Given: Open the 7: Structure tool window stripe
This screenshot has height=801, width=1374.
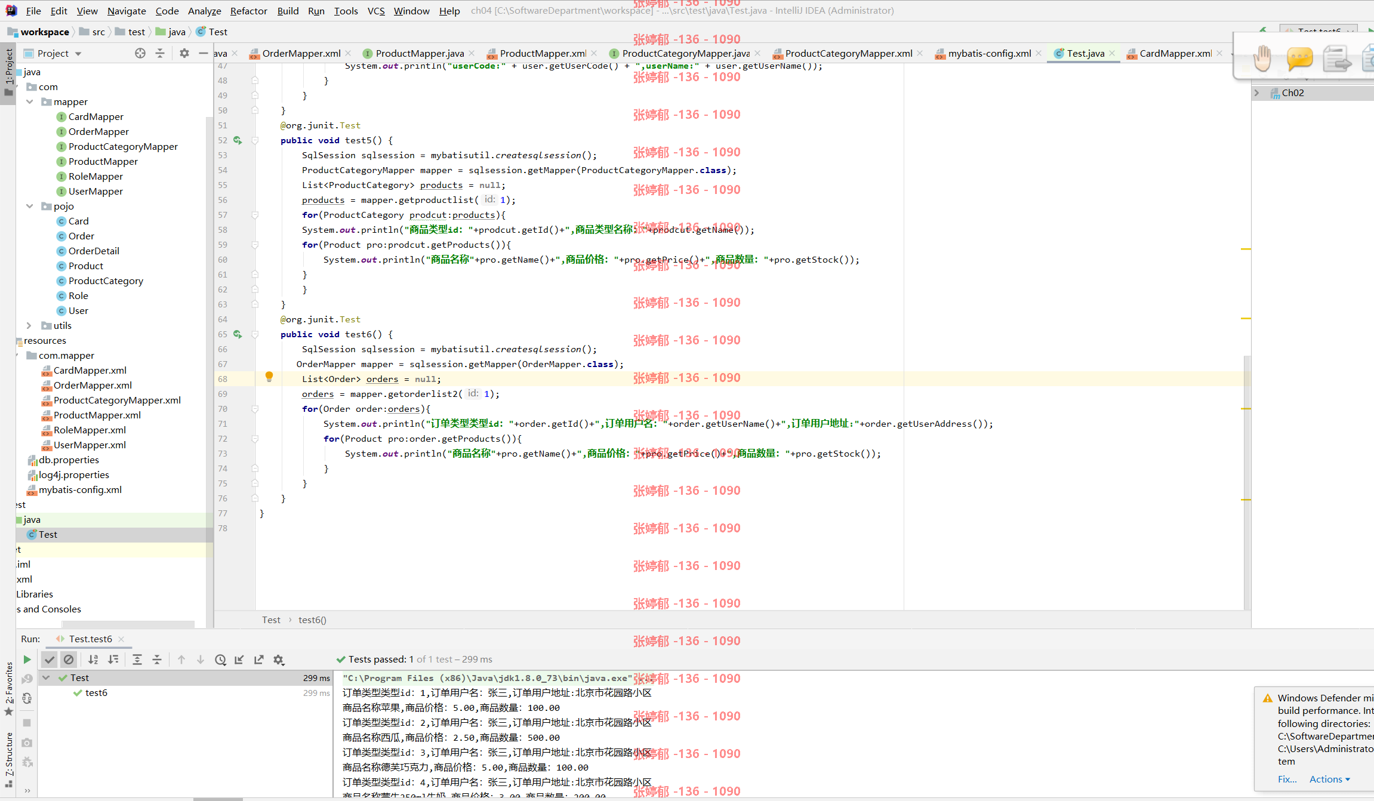Looking at the screenshot, I should [8, 761].
